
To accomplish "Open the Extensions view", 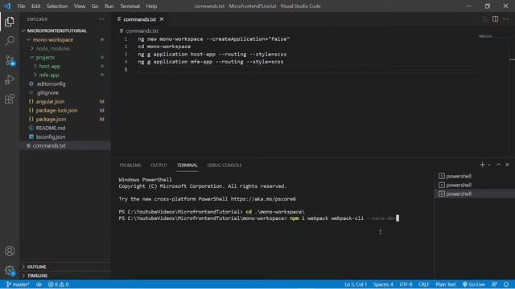I will point(10,99).
